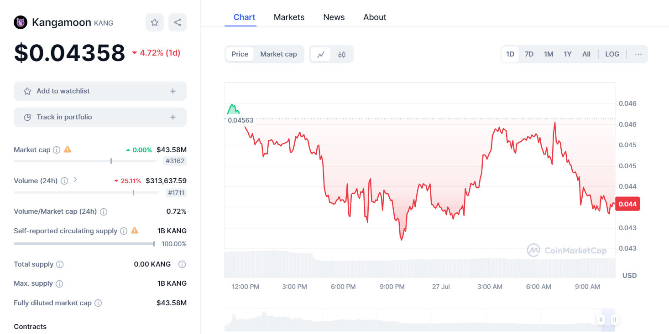The height and width of the screenshot is (334, 669).
Task: Click circulating supply warning triangle
Action: tap(135, 231)
